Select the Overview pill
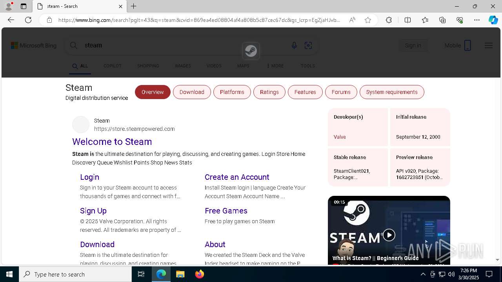This screenshot has width=502, height=282. tap(153, 92)
